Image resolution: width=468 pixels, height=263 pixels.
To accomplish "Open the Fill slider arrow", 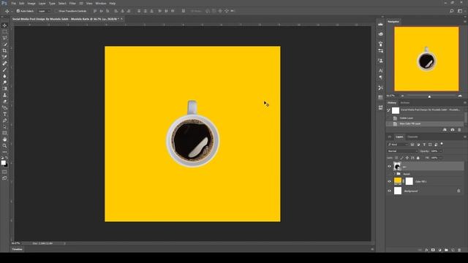I will (440, 158).
